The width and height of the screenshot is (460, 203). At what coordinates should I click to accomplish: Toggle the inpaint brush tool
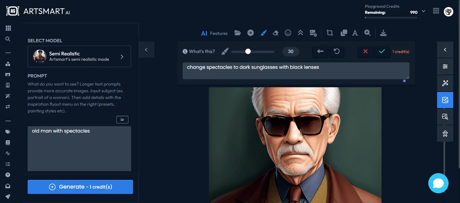264,33
